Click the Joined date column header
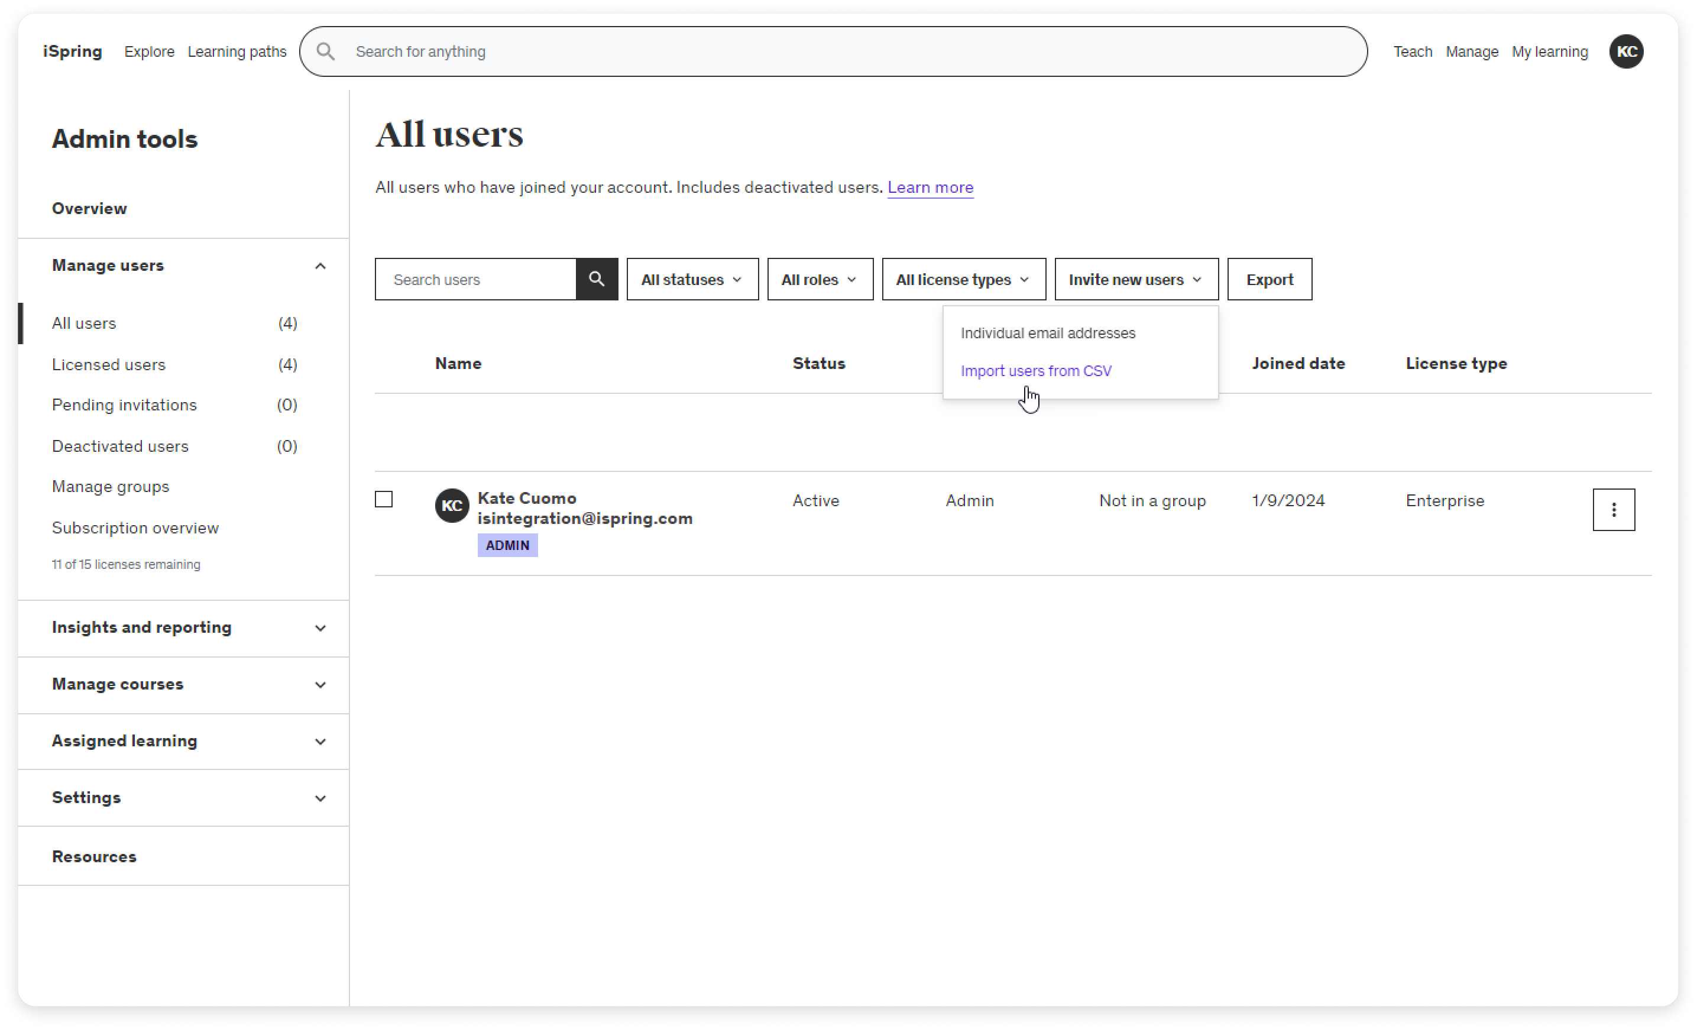This screenshot has height=1029, width=1697. [x=1298, y=363]
